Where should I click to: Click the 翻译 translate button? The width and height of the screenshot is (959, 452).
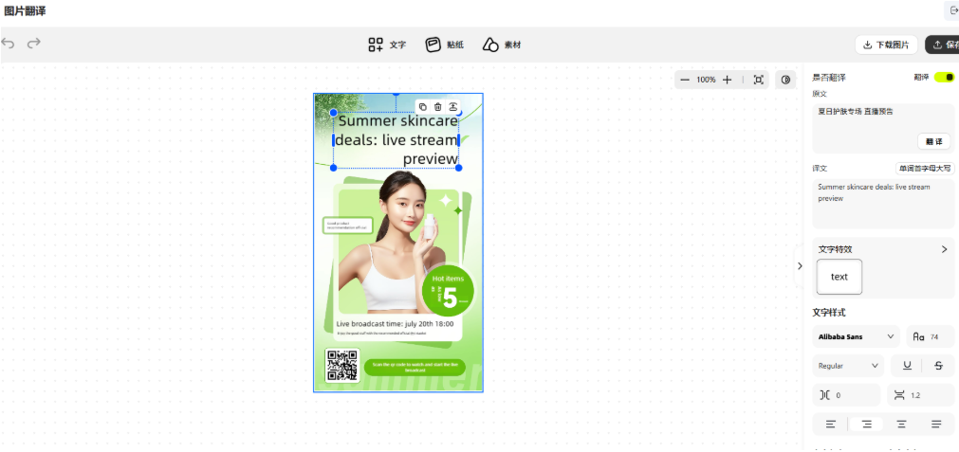933,141
